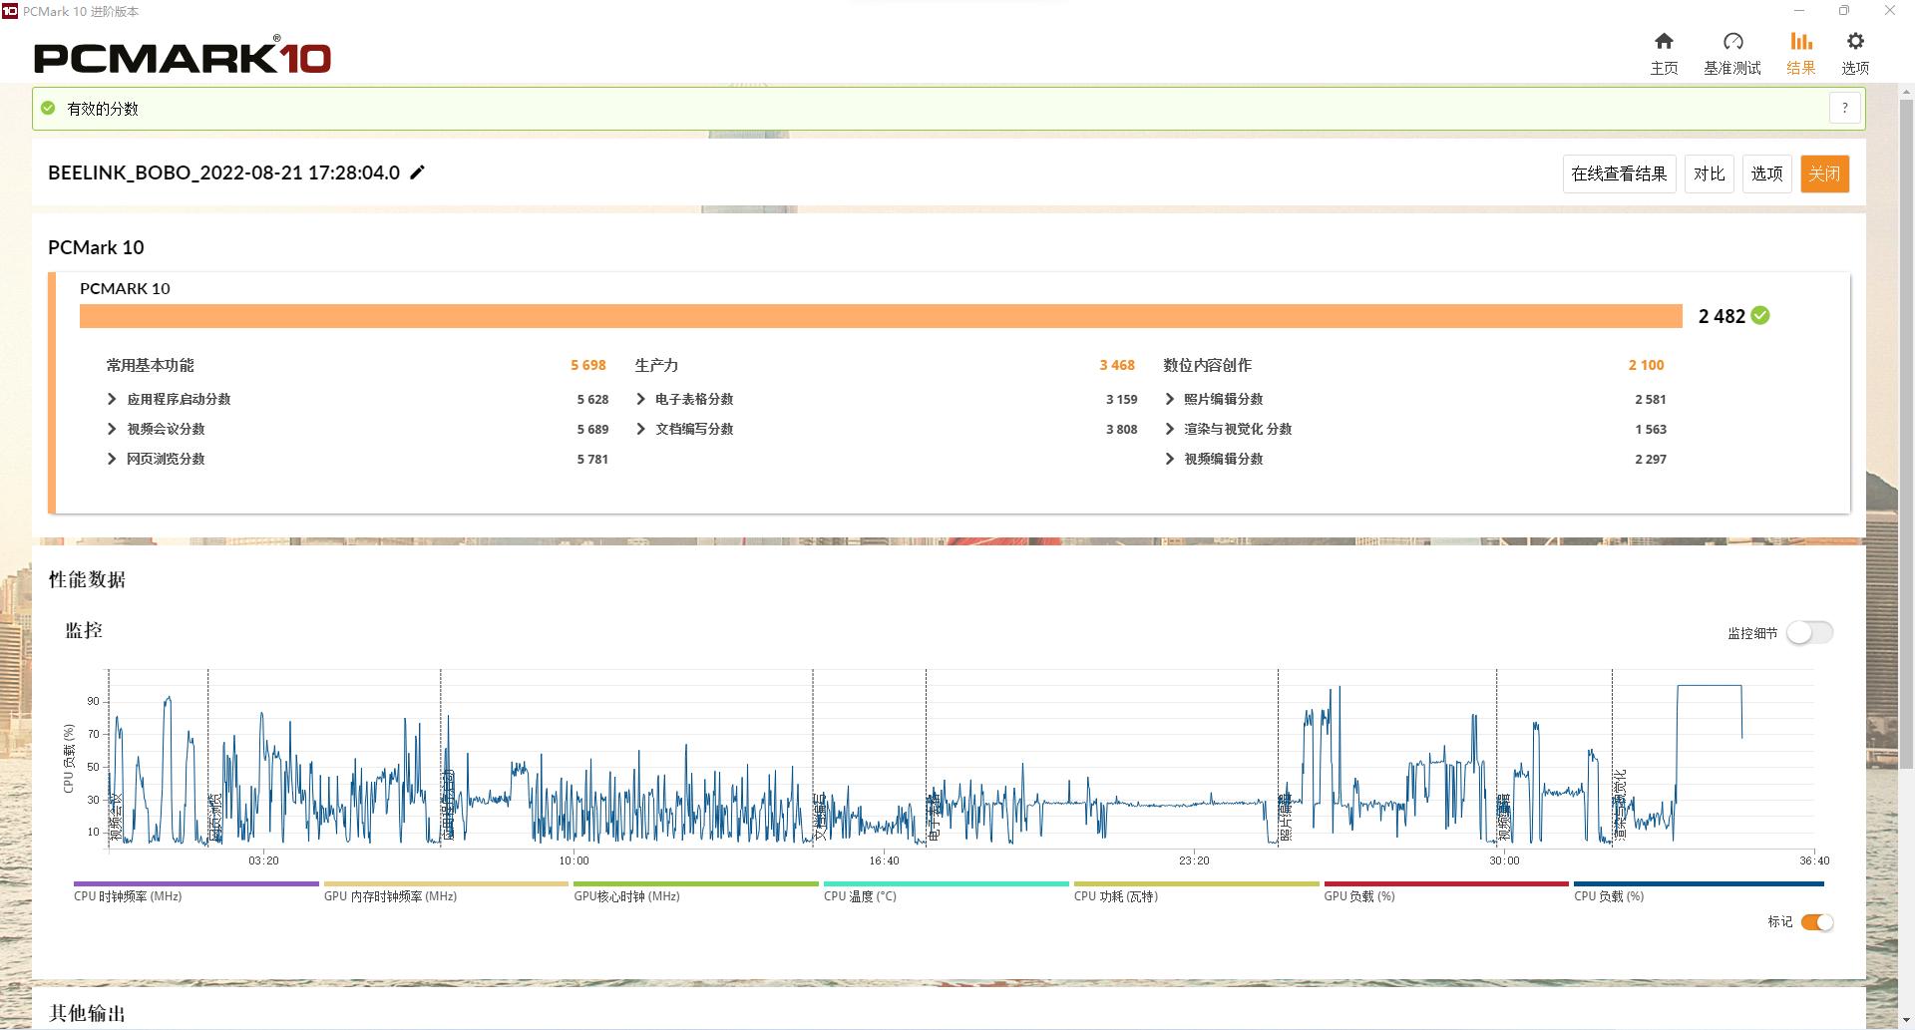Disable the 标记 markers toggle
1915x1030 pixels.
point(1816,922)
